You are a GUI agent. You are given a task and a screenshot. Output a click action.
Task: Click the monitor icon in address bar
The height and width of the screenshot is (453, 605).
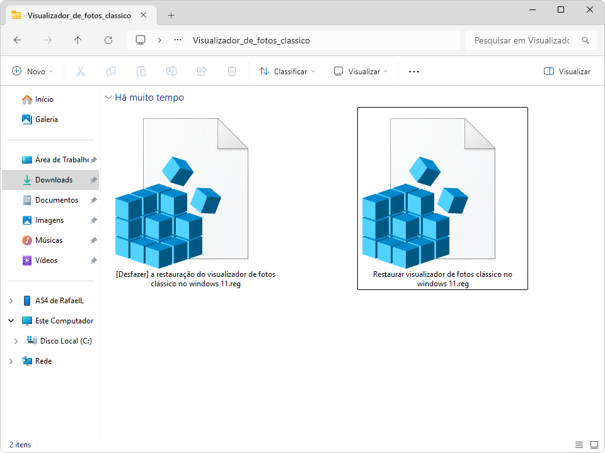[141, 40]
